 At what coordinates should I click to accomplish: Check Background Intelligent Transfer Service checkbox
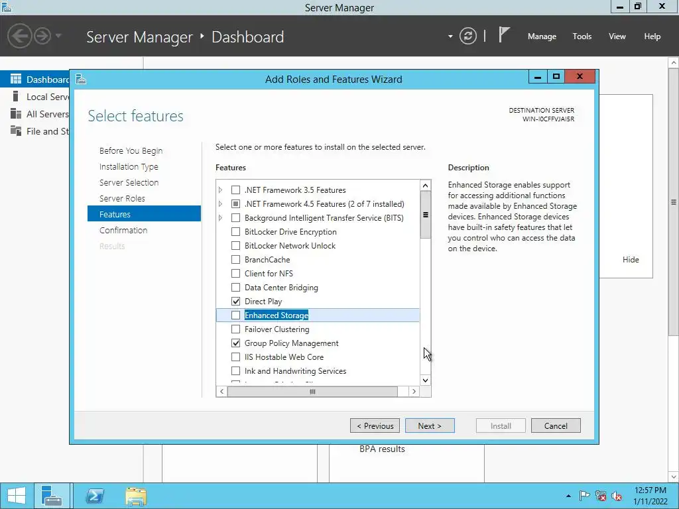pos(235,217)
